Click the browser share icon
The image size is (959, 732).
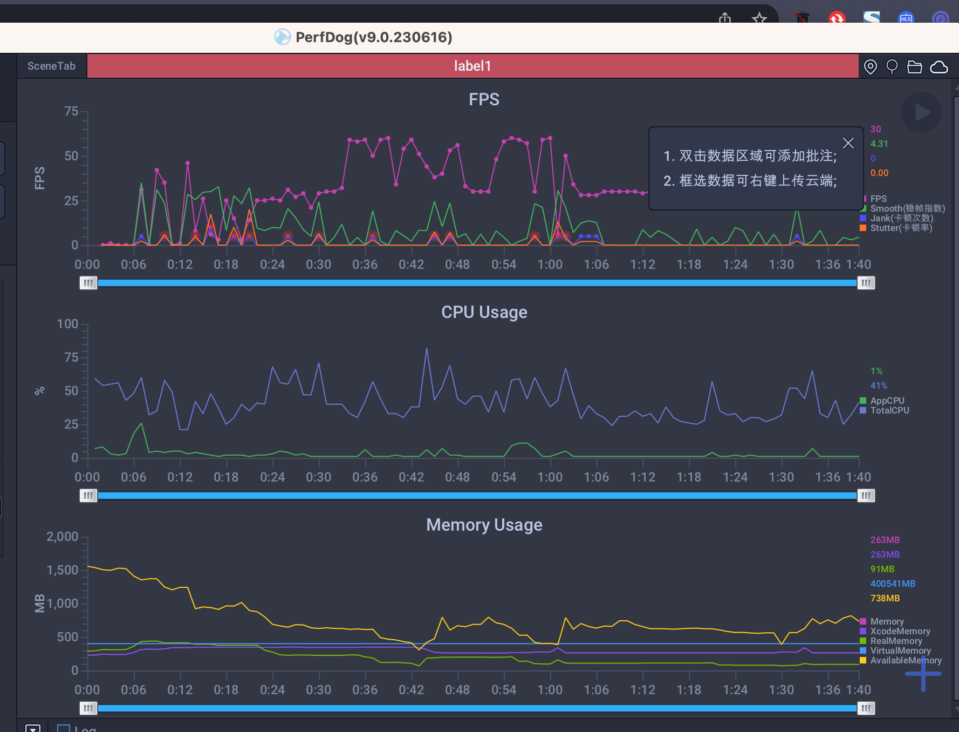pos(725,18)
